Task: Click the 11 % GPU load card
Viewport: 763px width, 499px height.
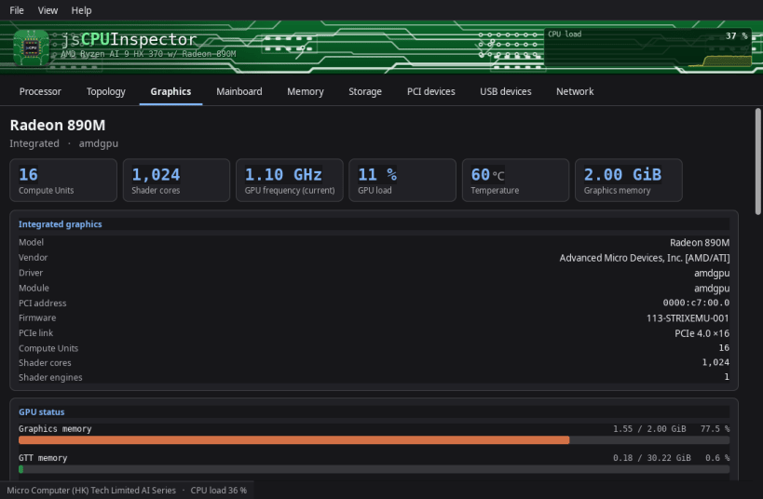Action: pos(402,180)
